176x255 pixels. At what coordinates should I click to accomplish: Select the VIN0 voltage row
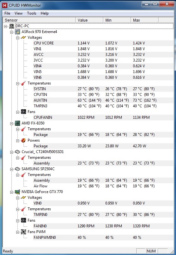pyautogui.click(x=103, y=203)
